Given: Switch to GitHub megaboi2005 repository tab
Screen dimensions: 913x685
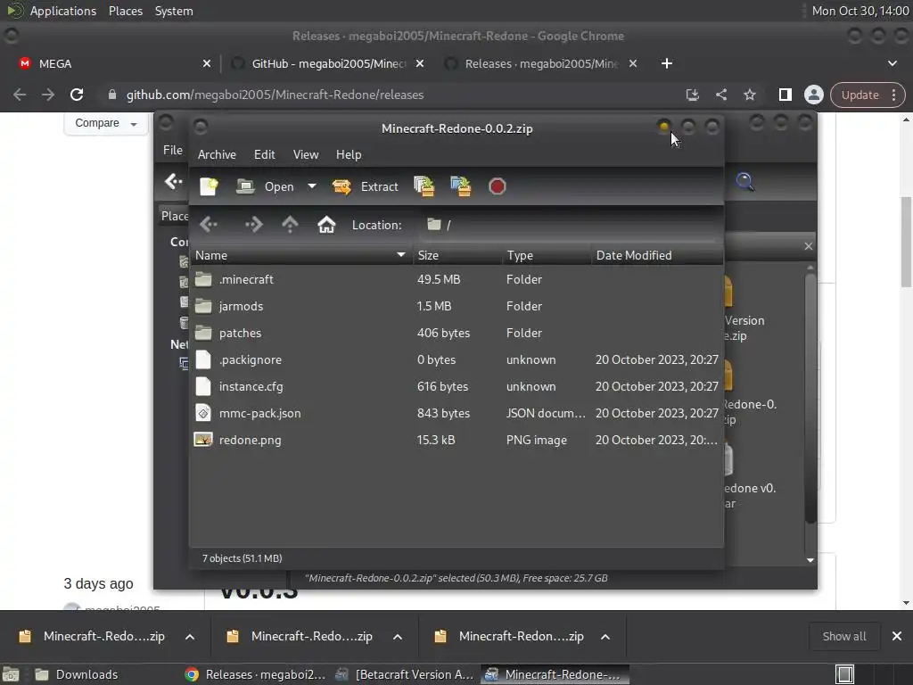Looking at the screenshot, I should pyautogui.click(x=328, y=63).
